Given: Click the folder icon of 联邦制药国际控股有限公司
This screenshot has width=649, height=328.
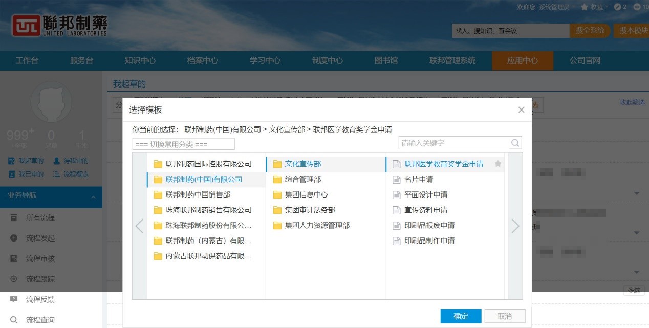Looking at the screenshot, I should [158, 164].
